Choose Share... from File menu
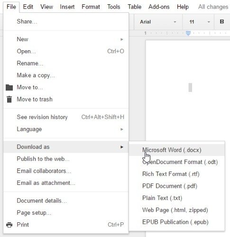Screen dimensions: 230x237 tap(66, 21)
